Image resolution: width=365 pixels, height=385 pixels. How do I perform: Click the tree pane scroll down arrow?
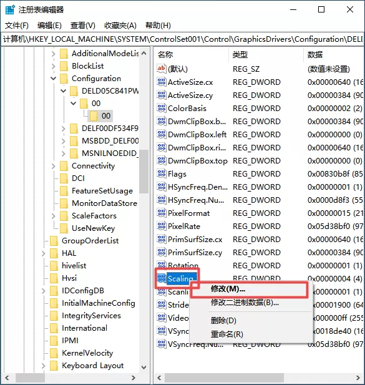(144, 367)
